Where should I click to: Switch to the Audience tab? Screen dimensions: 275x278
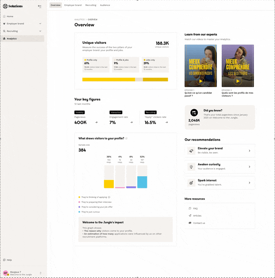[x=105, y=5]
